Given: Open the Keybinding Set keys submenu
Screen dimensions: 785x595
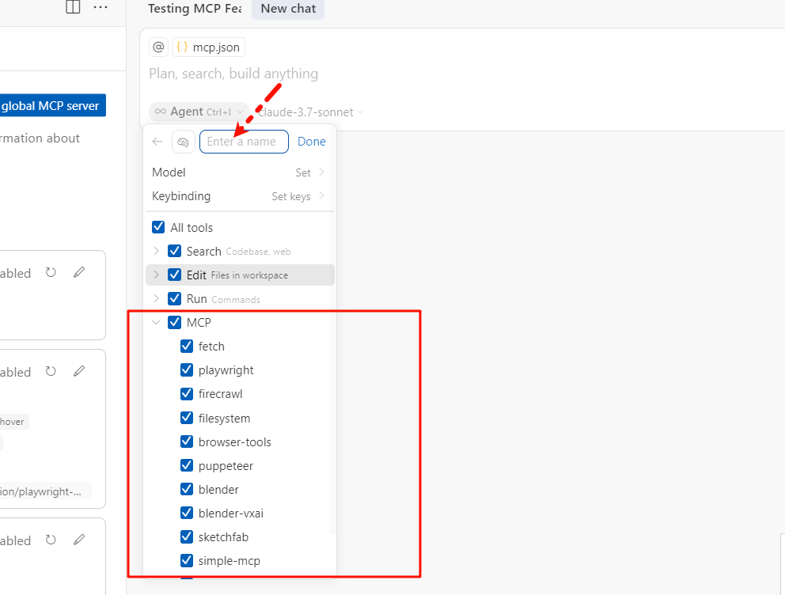Looking at the screenshot, I should click(238, 196).
